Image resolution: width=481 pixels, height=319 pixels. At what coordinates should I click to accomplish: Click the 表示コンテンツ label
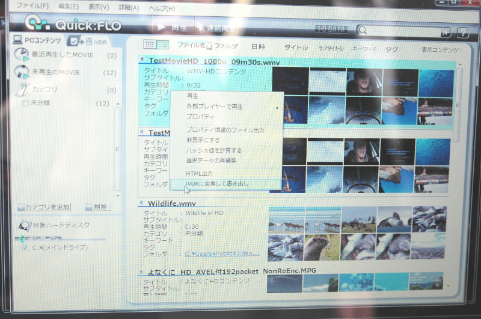(x=441, y=50)
